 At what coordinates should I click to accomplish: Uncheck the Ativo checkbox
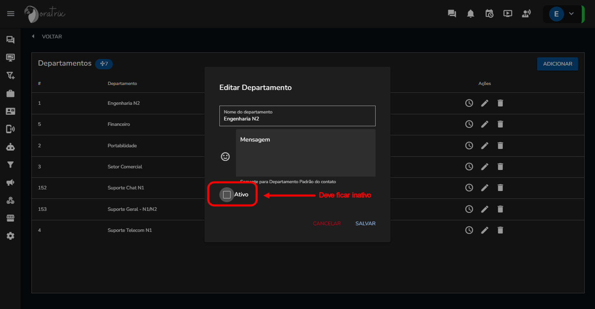226,195
